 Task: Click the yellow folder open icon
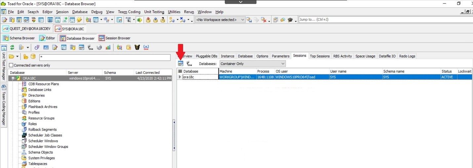pyautogui.click(x=11, y=56)
